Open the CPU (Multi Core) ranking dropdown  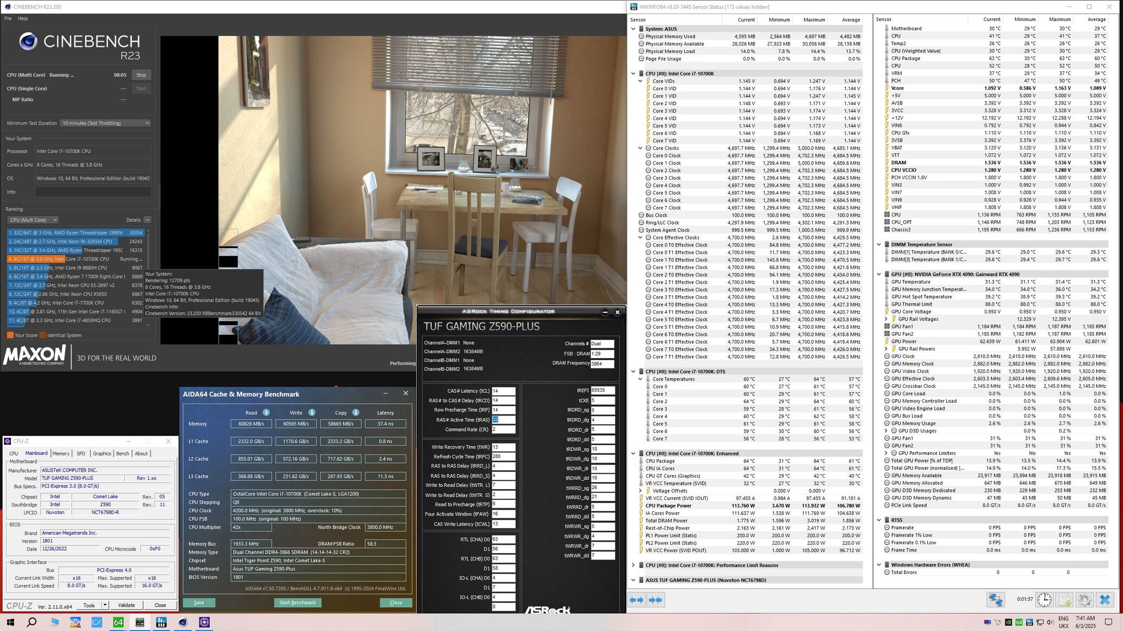(33, 220)
